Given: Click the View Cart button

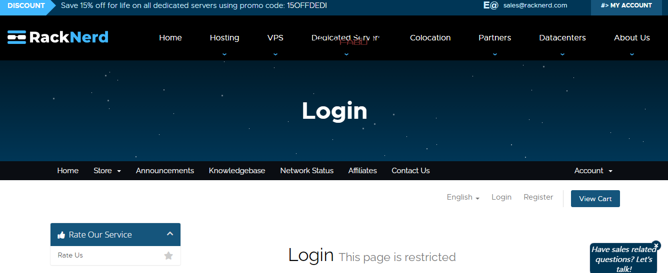Looking at the screenshot, I should pyautogui.click(x=595, y=199).
